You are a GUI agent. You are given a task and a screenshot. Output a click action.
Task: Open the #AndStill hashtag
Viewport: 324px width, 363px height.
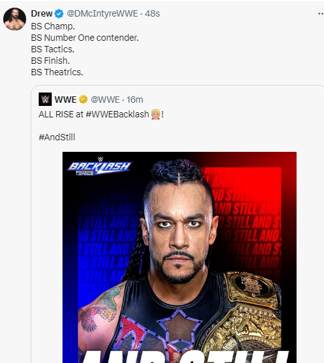57,137
